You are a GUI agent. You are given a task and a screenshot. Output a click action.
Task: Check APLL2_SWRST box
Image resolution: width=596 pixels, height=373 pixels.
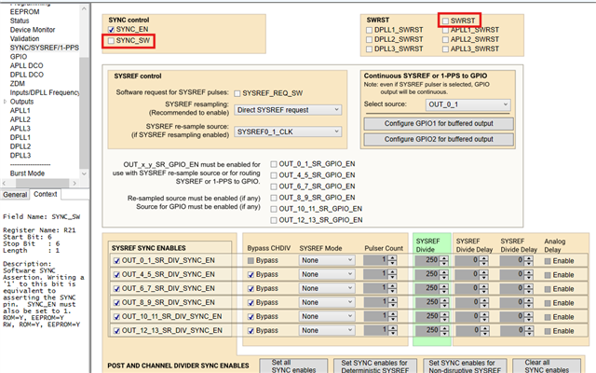(445, 39)
